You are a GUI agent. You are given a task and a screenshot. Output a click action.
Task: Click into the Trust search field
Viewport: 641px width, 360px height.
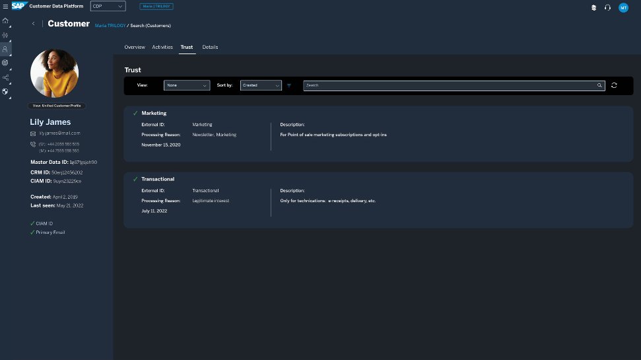coord(449,85)
